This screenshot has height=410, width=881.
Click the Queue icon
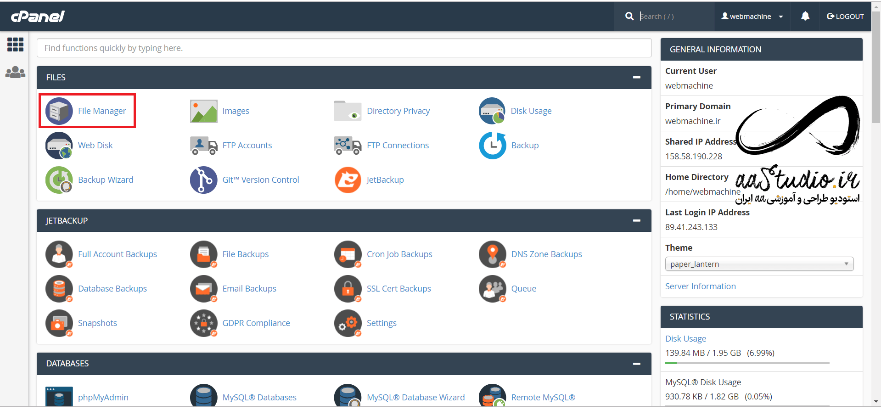[x=492, y=289]
